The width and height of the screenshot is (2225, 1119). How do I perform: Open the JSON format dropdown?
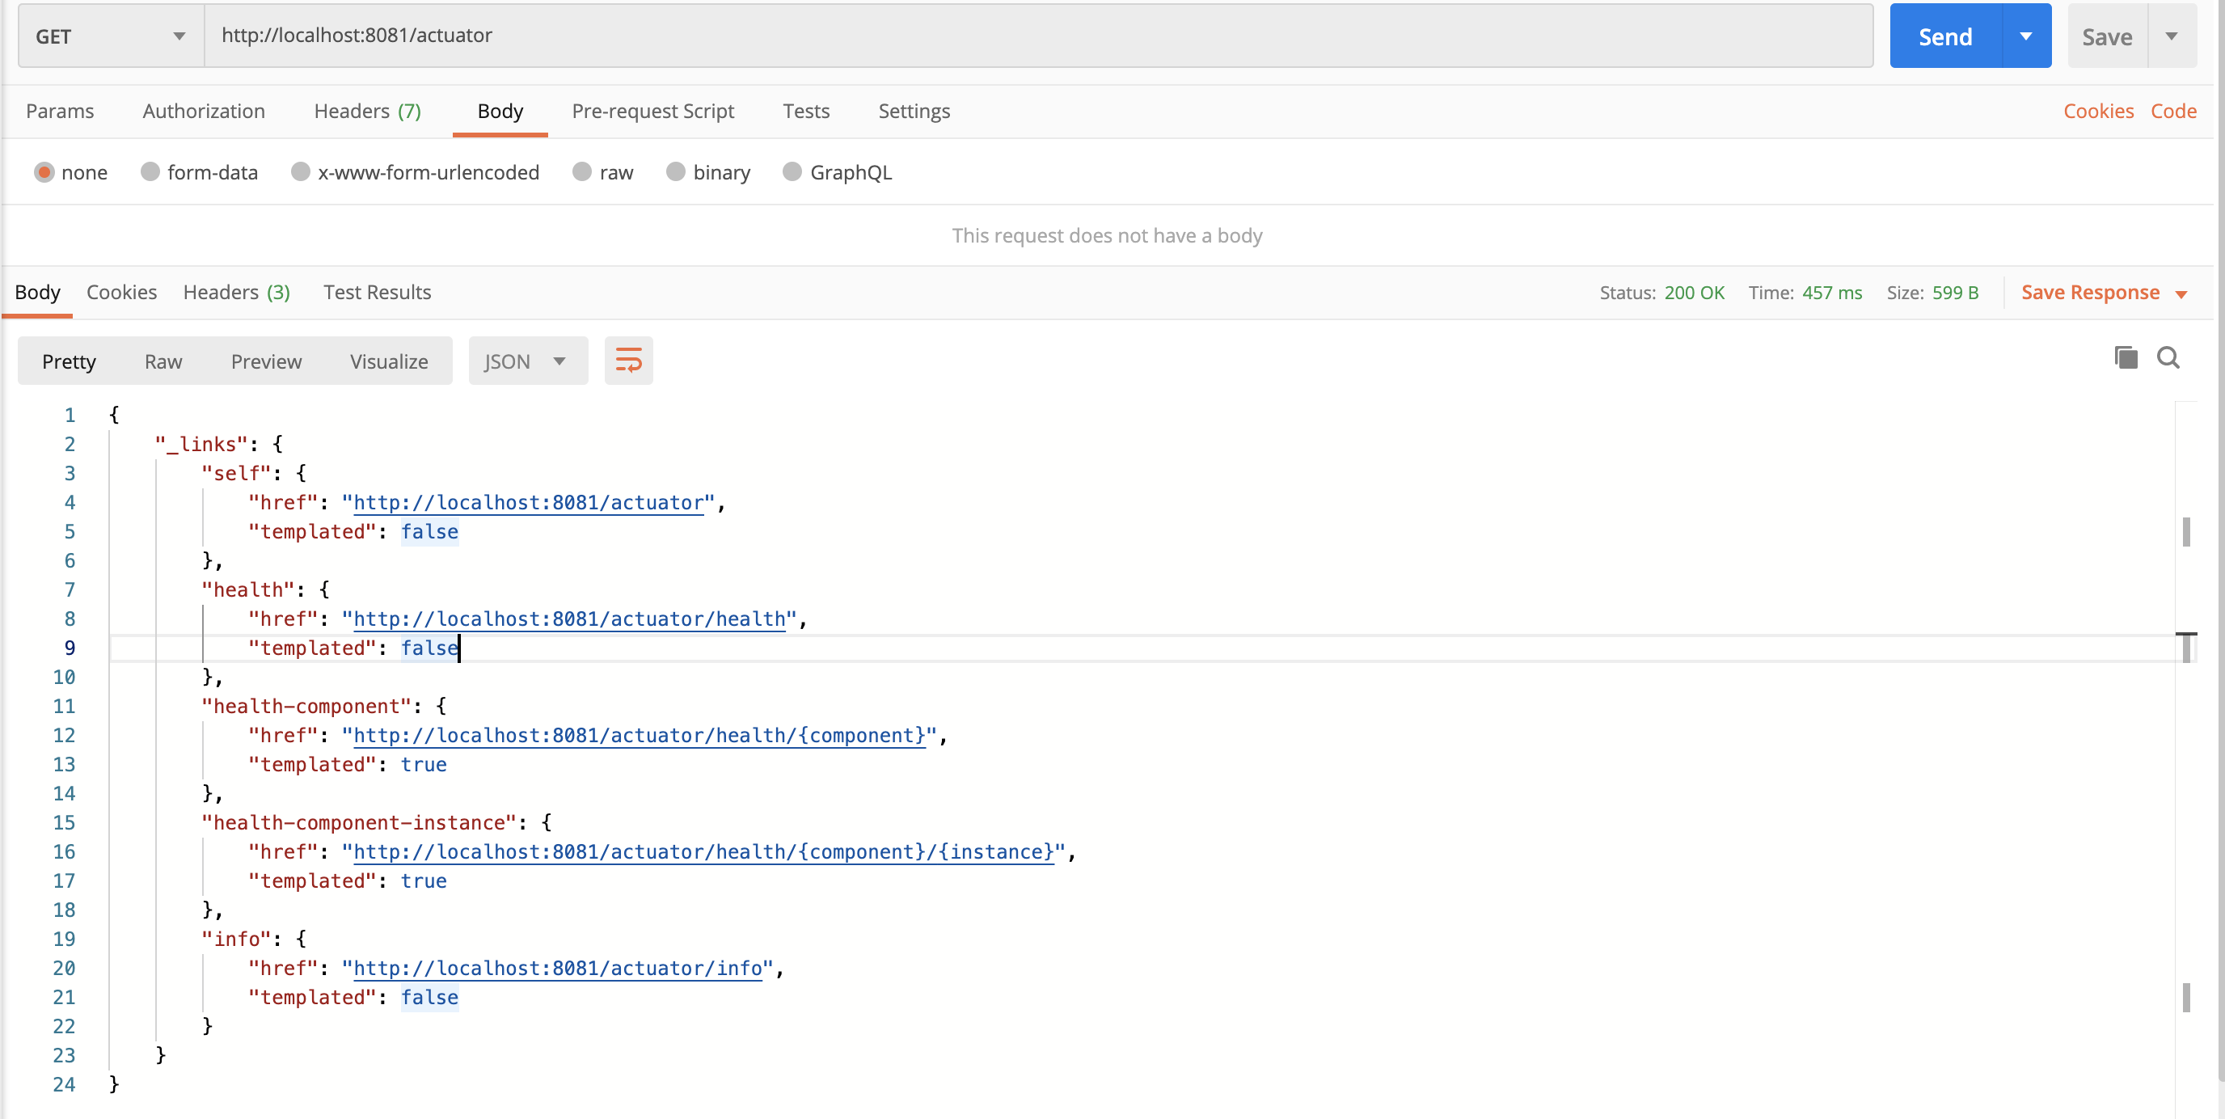pyautogui.click(x=527, y=361)
